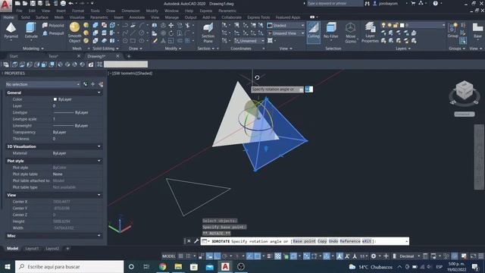Screen dimensions: 485x273
Task: Open the Annotate ribbon tab
Action: pos(136,17)
